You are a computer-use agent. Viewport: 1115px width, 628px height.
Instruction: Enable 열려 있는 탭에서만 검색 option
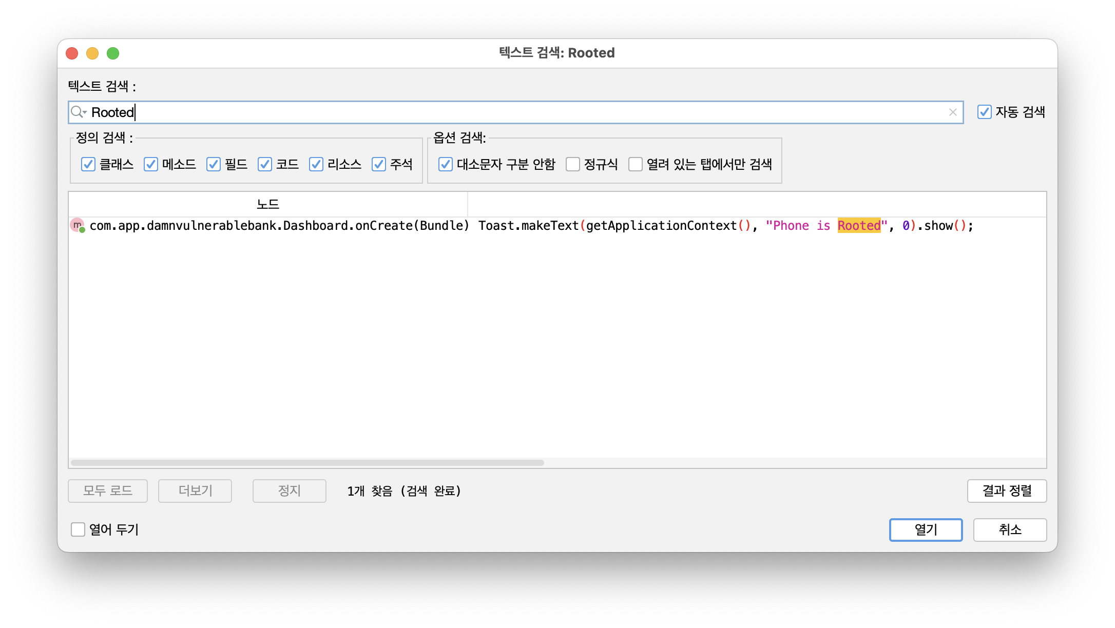click(x=636, y=164)
